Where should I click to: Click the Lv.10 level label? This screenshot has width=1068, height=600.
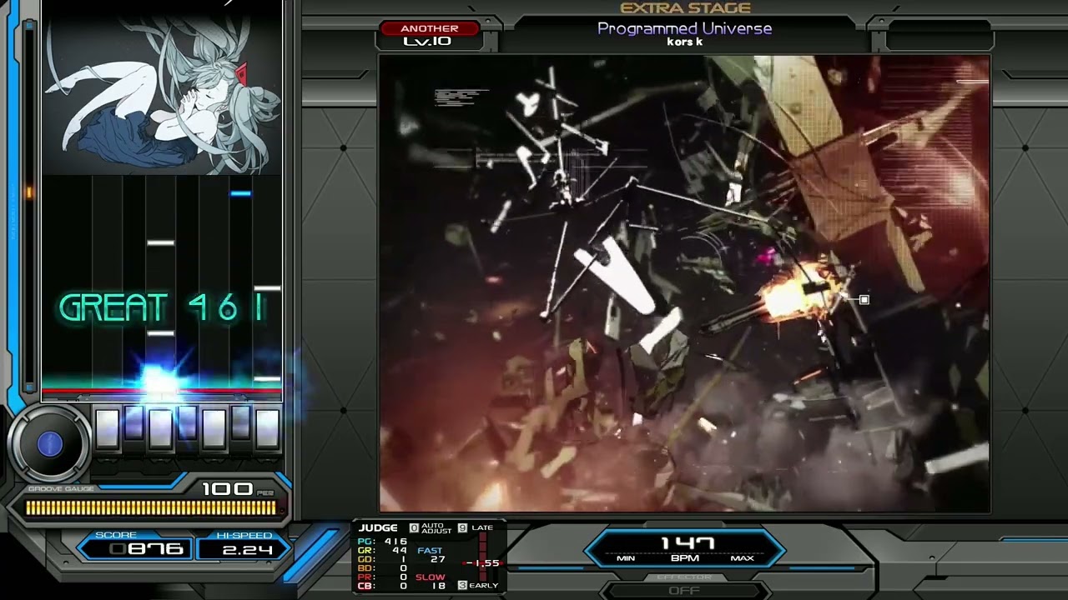coord(427,41)
